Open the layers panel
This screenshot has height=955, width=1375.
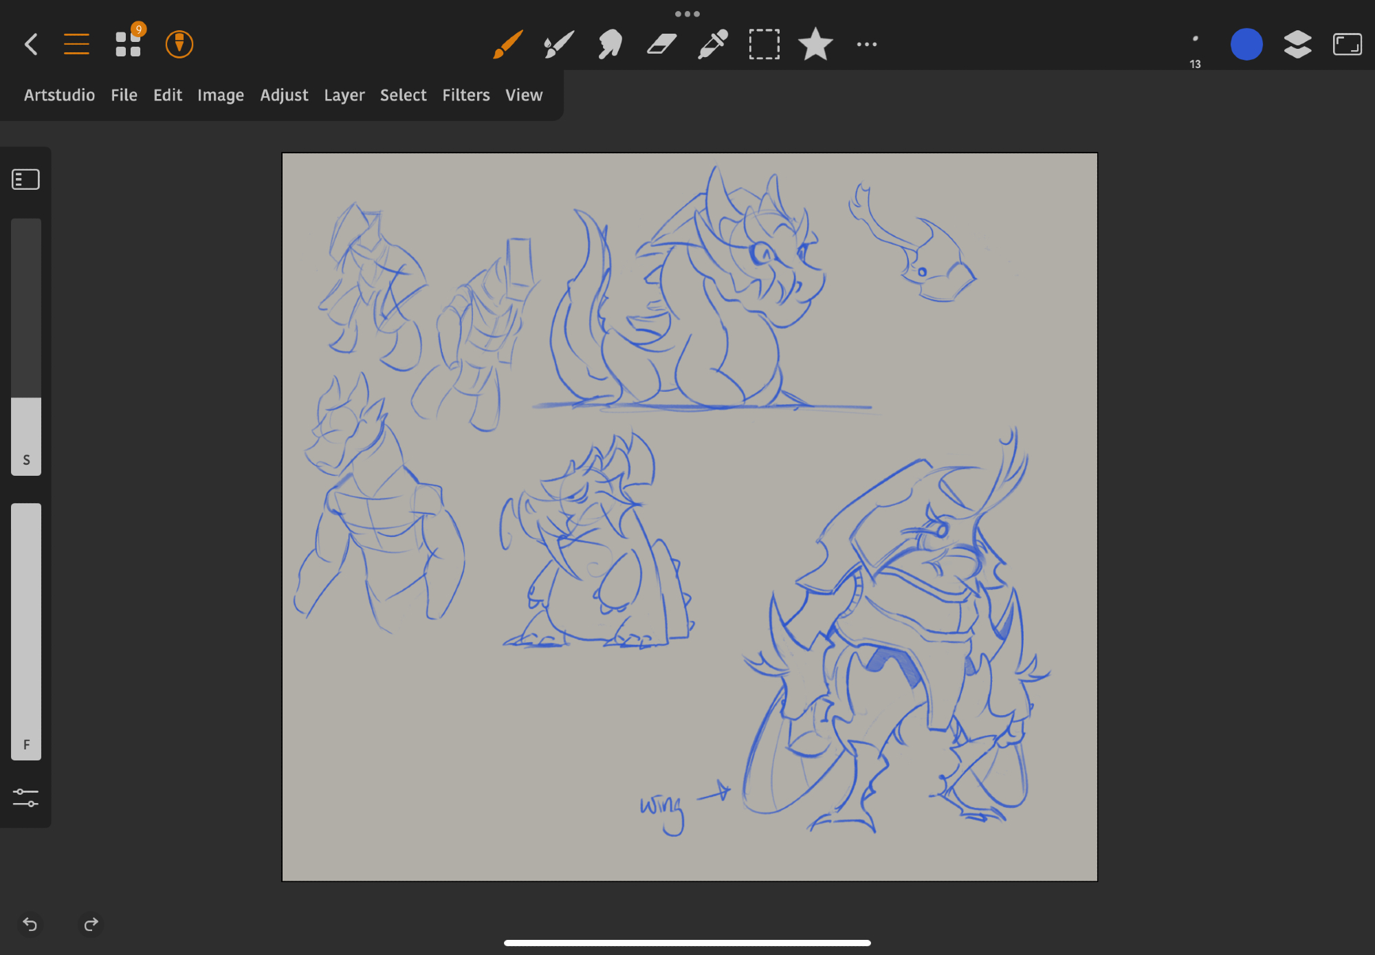point(1297,45)
